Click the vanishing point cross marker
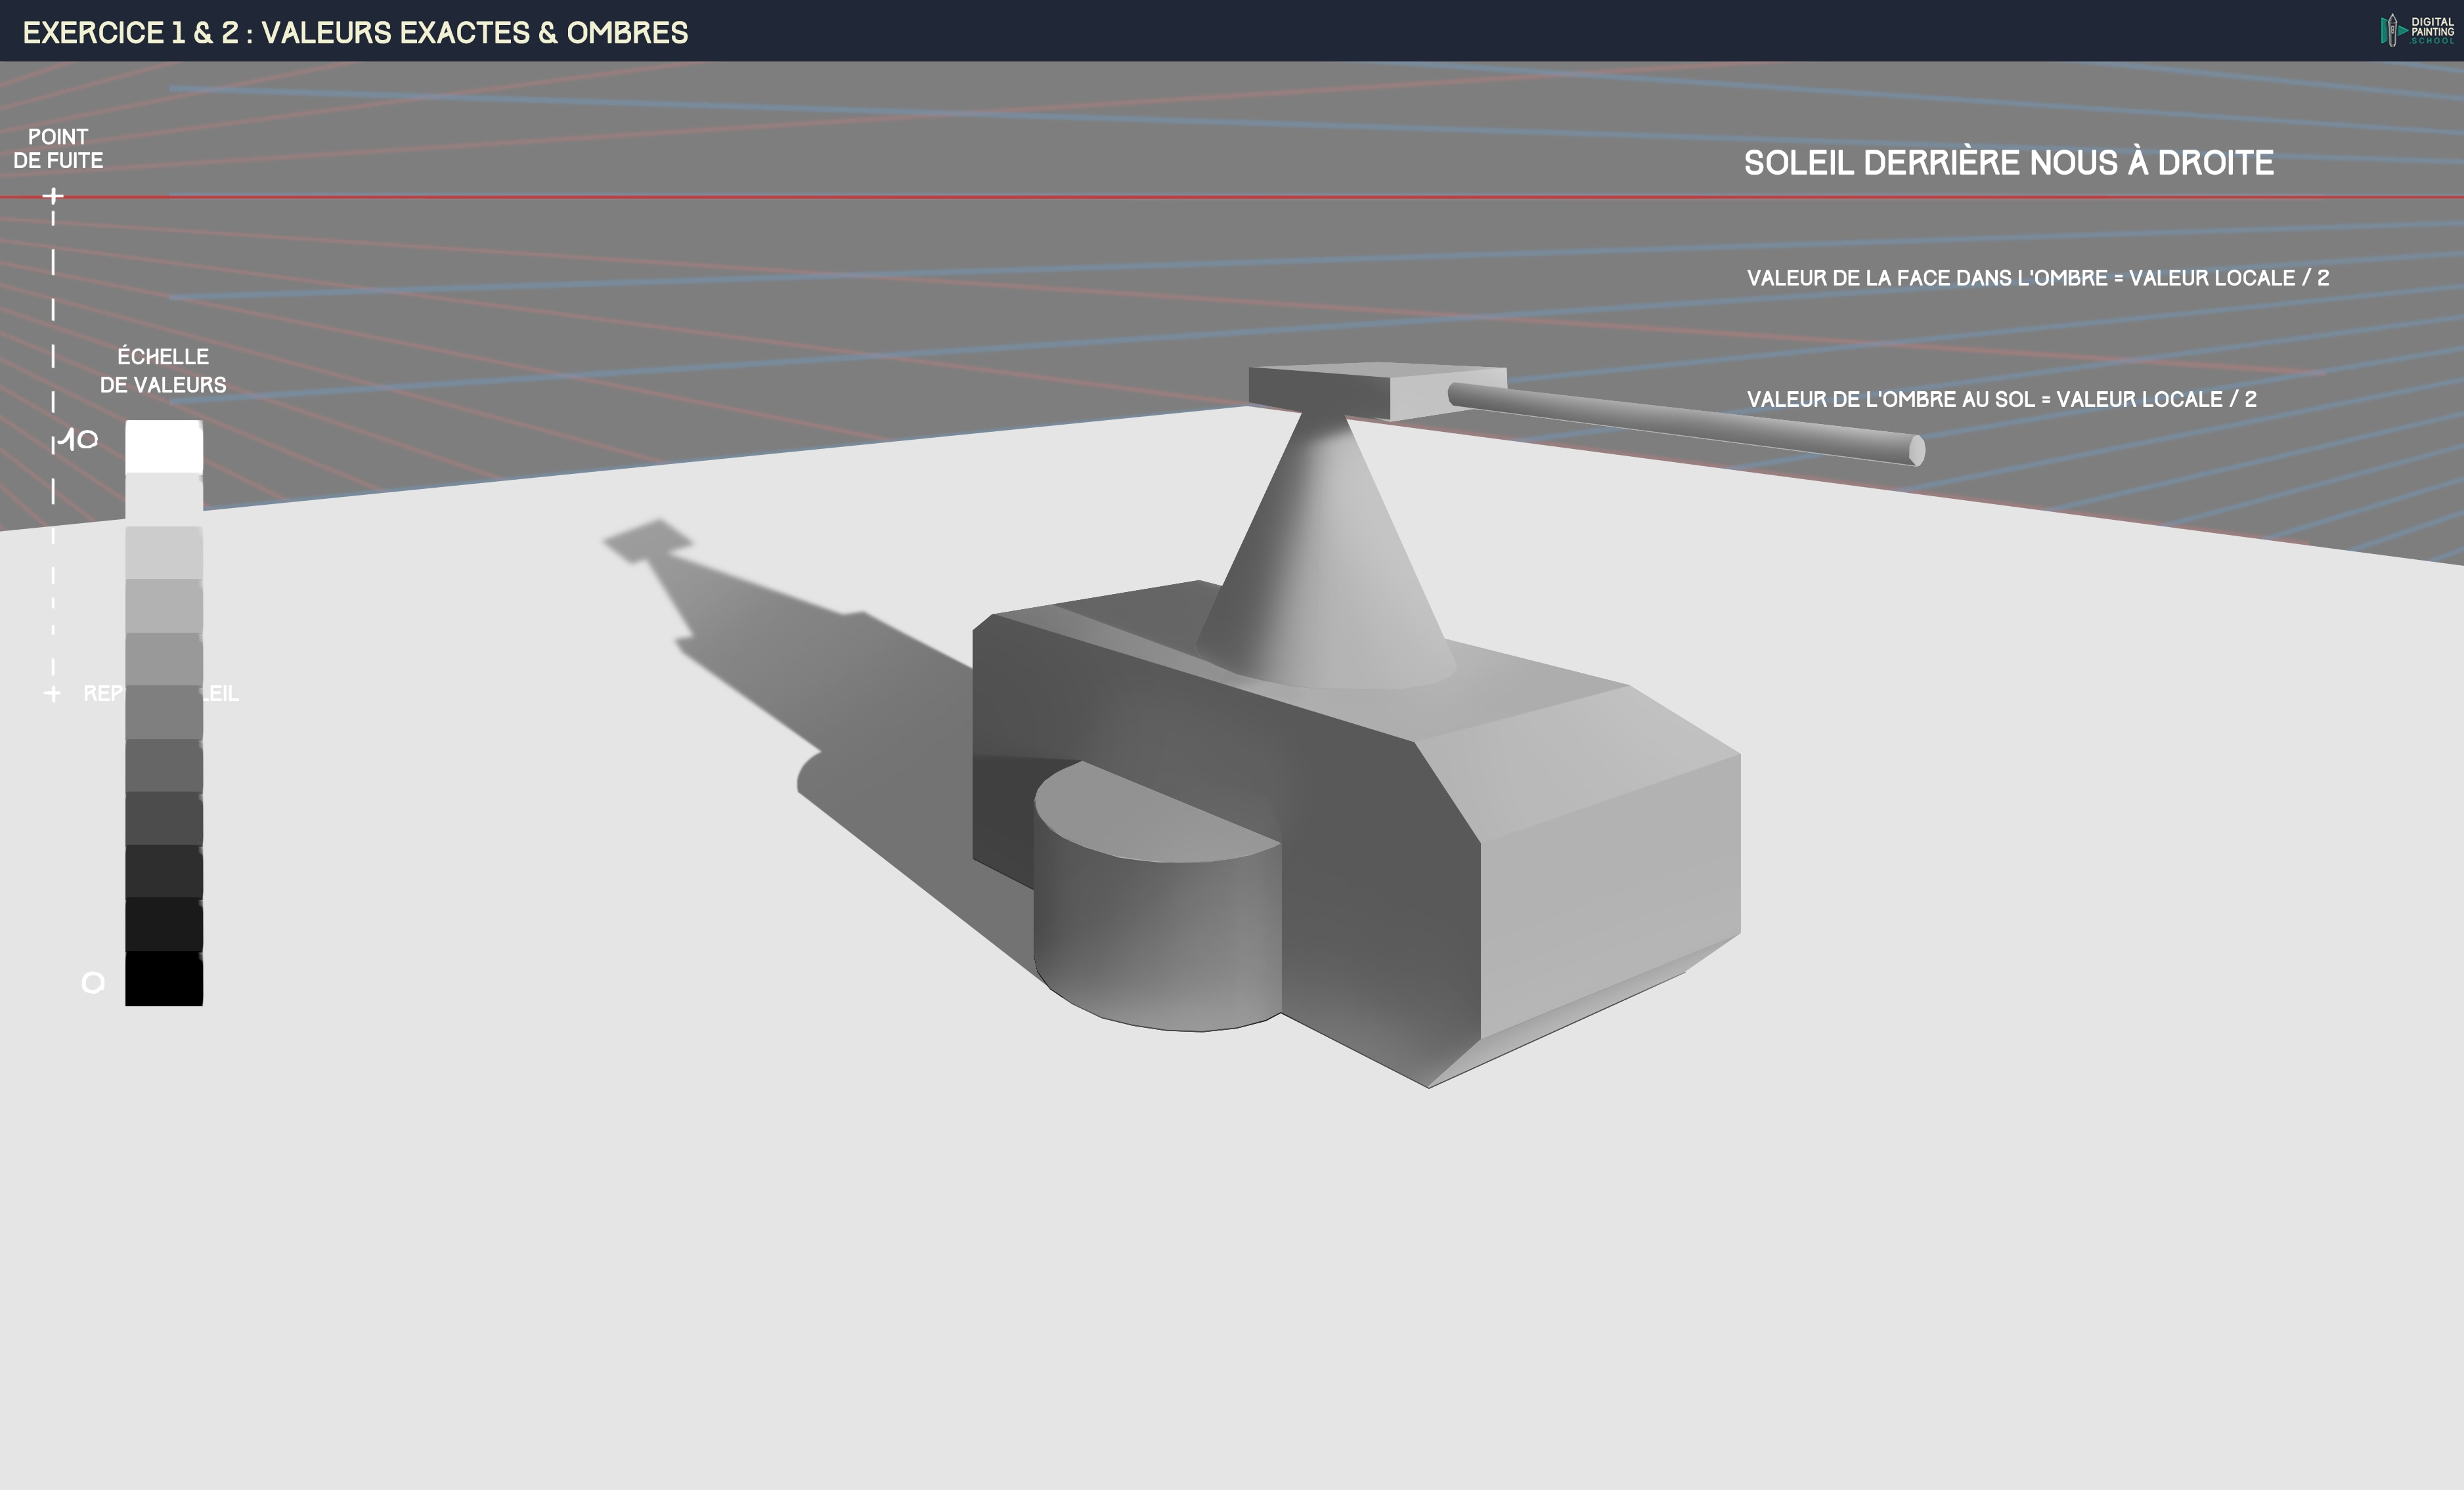 click(x=53, y=196)
